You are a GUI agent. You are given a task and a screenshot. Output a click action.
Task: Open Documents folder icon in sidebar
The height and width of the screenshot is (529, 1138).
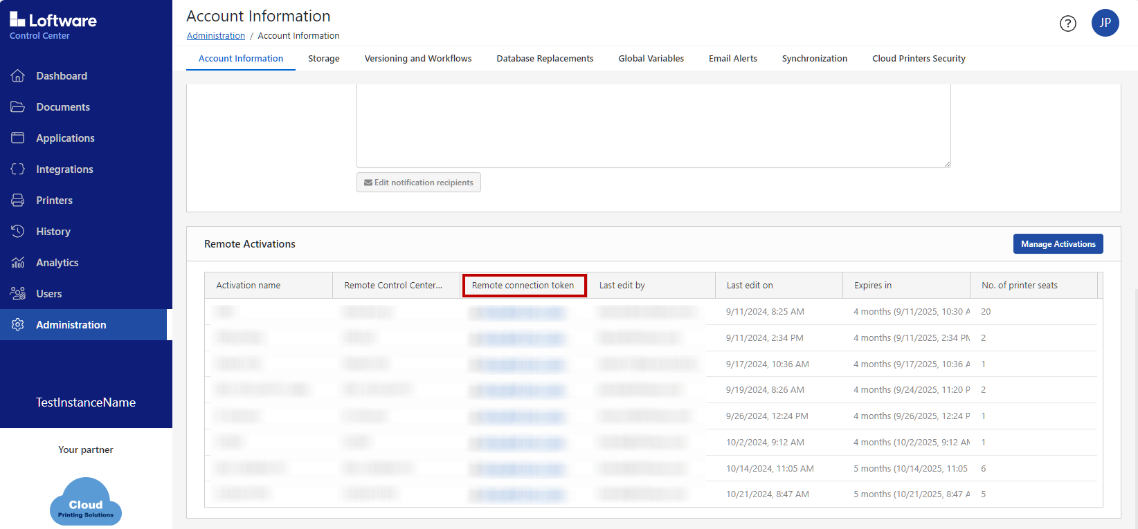(x=18, y=107)
